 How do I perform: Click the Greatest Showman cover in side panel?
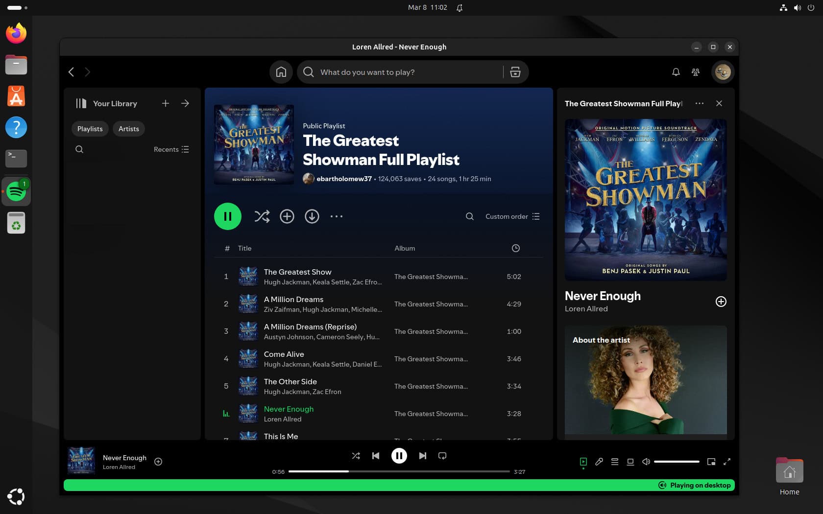[x=646, y=200]
